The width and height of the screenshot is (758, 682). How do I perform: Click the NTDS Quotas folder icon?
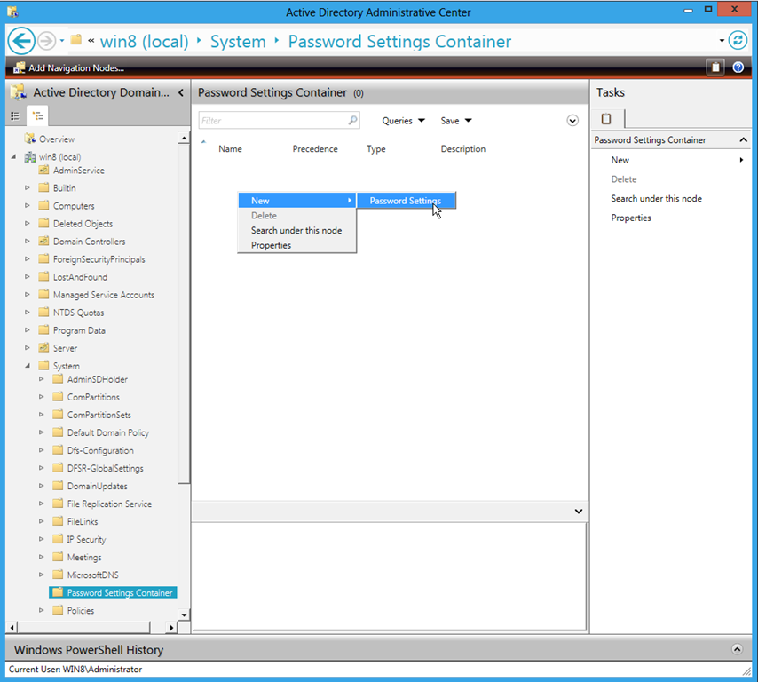tap(44, 313)
